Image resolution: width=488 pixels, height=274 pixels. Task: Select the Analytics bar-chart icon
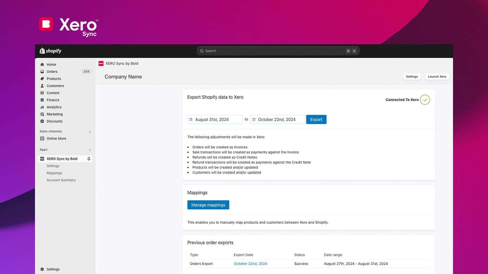tap(42, 107)
